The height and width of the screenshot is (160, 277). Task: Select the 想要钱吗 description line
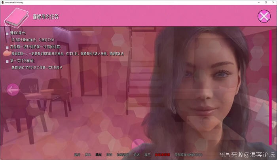pyautogui.click(x=37, y=68)
